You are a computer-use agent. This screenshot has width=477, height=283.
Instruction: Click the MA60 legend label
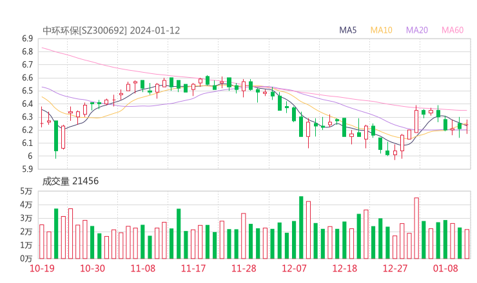coord(453,30)
